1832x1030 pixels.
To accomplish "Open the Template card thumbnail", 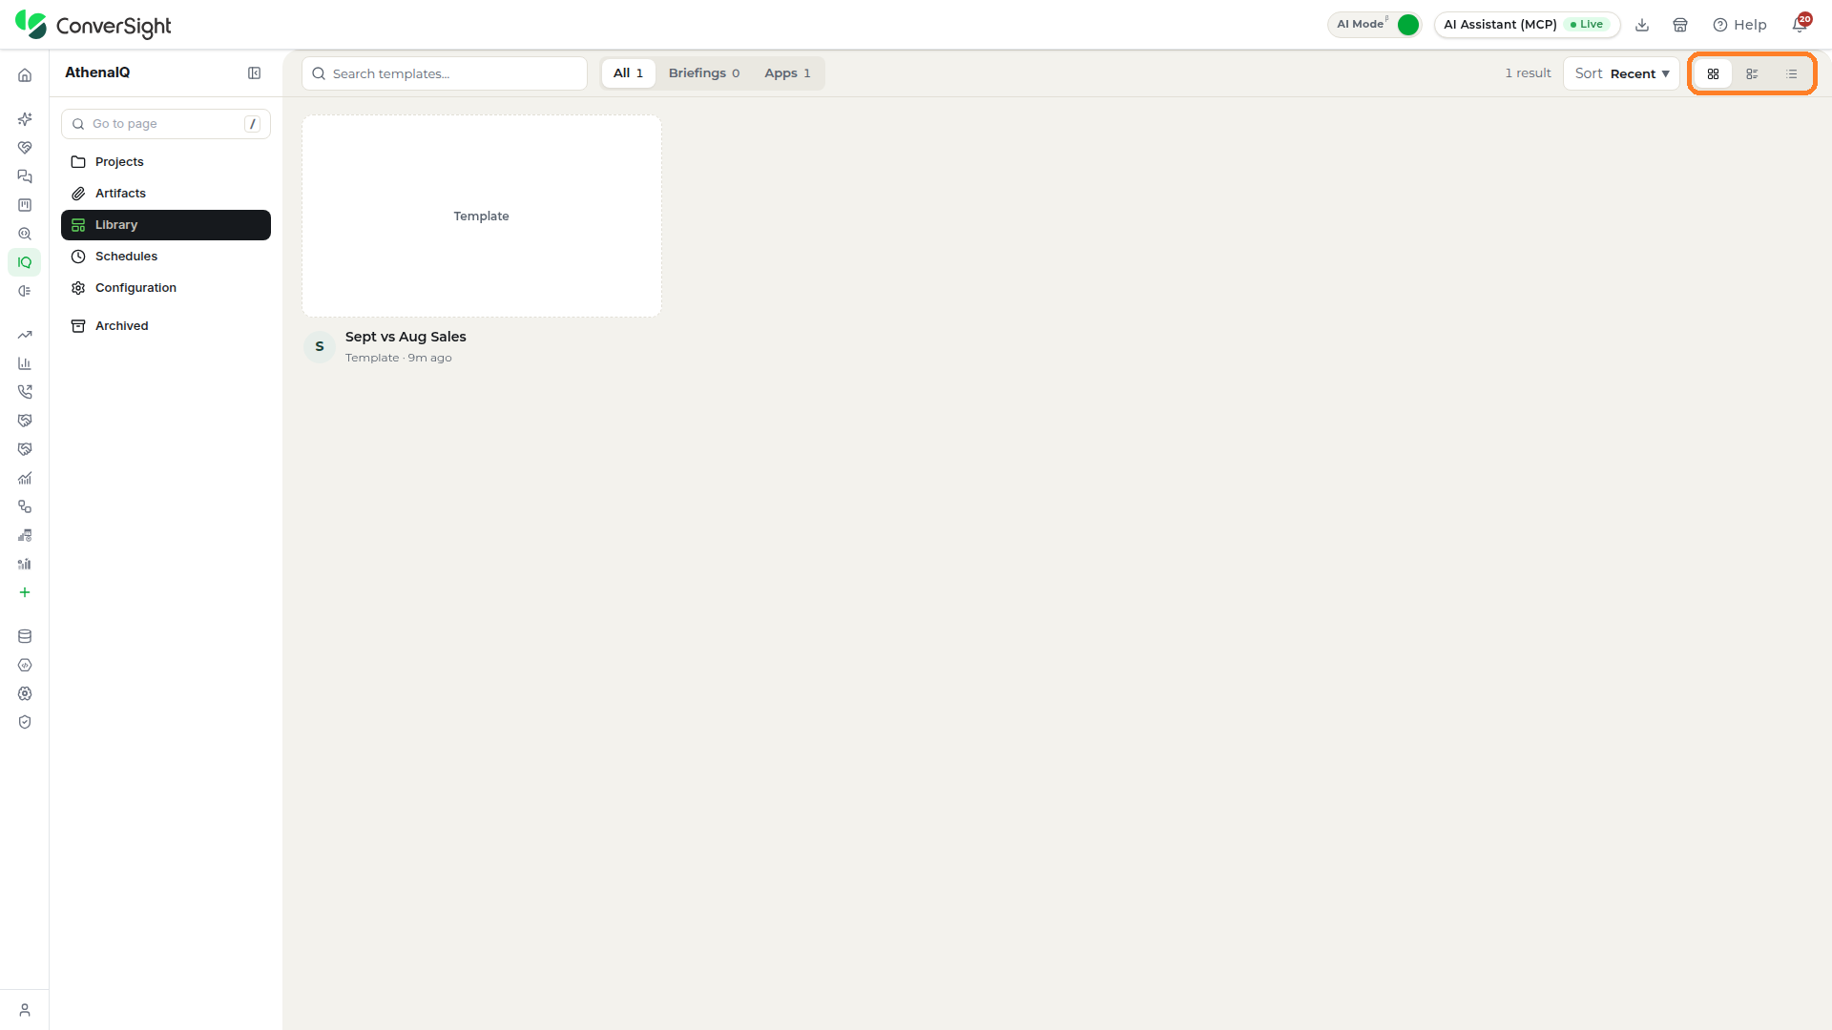I will click(482, 216).
